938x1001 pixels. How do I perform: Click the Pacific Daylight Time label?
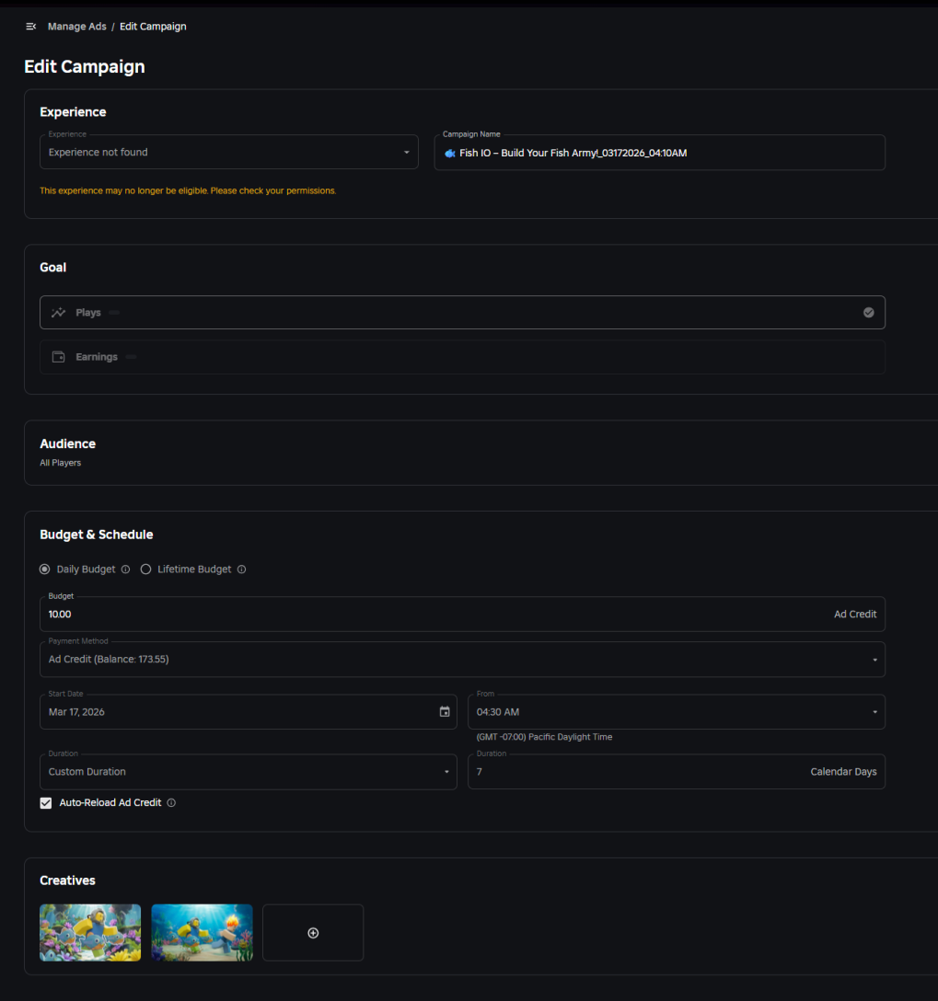(x=544, y=737)
